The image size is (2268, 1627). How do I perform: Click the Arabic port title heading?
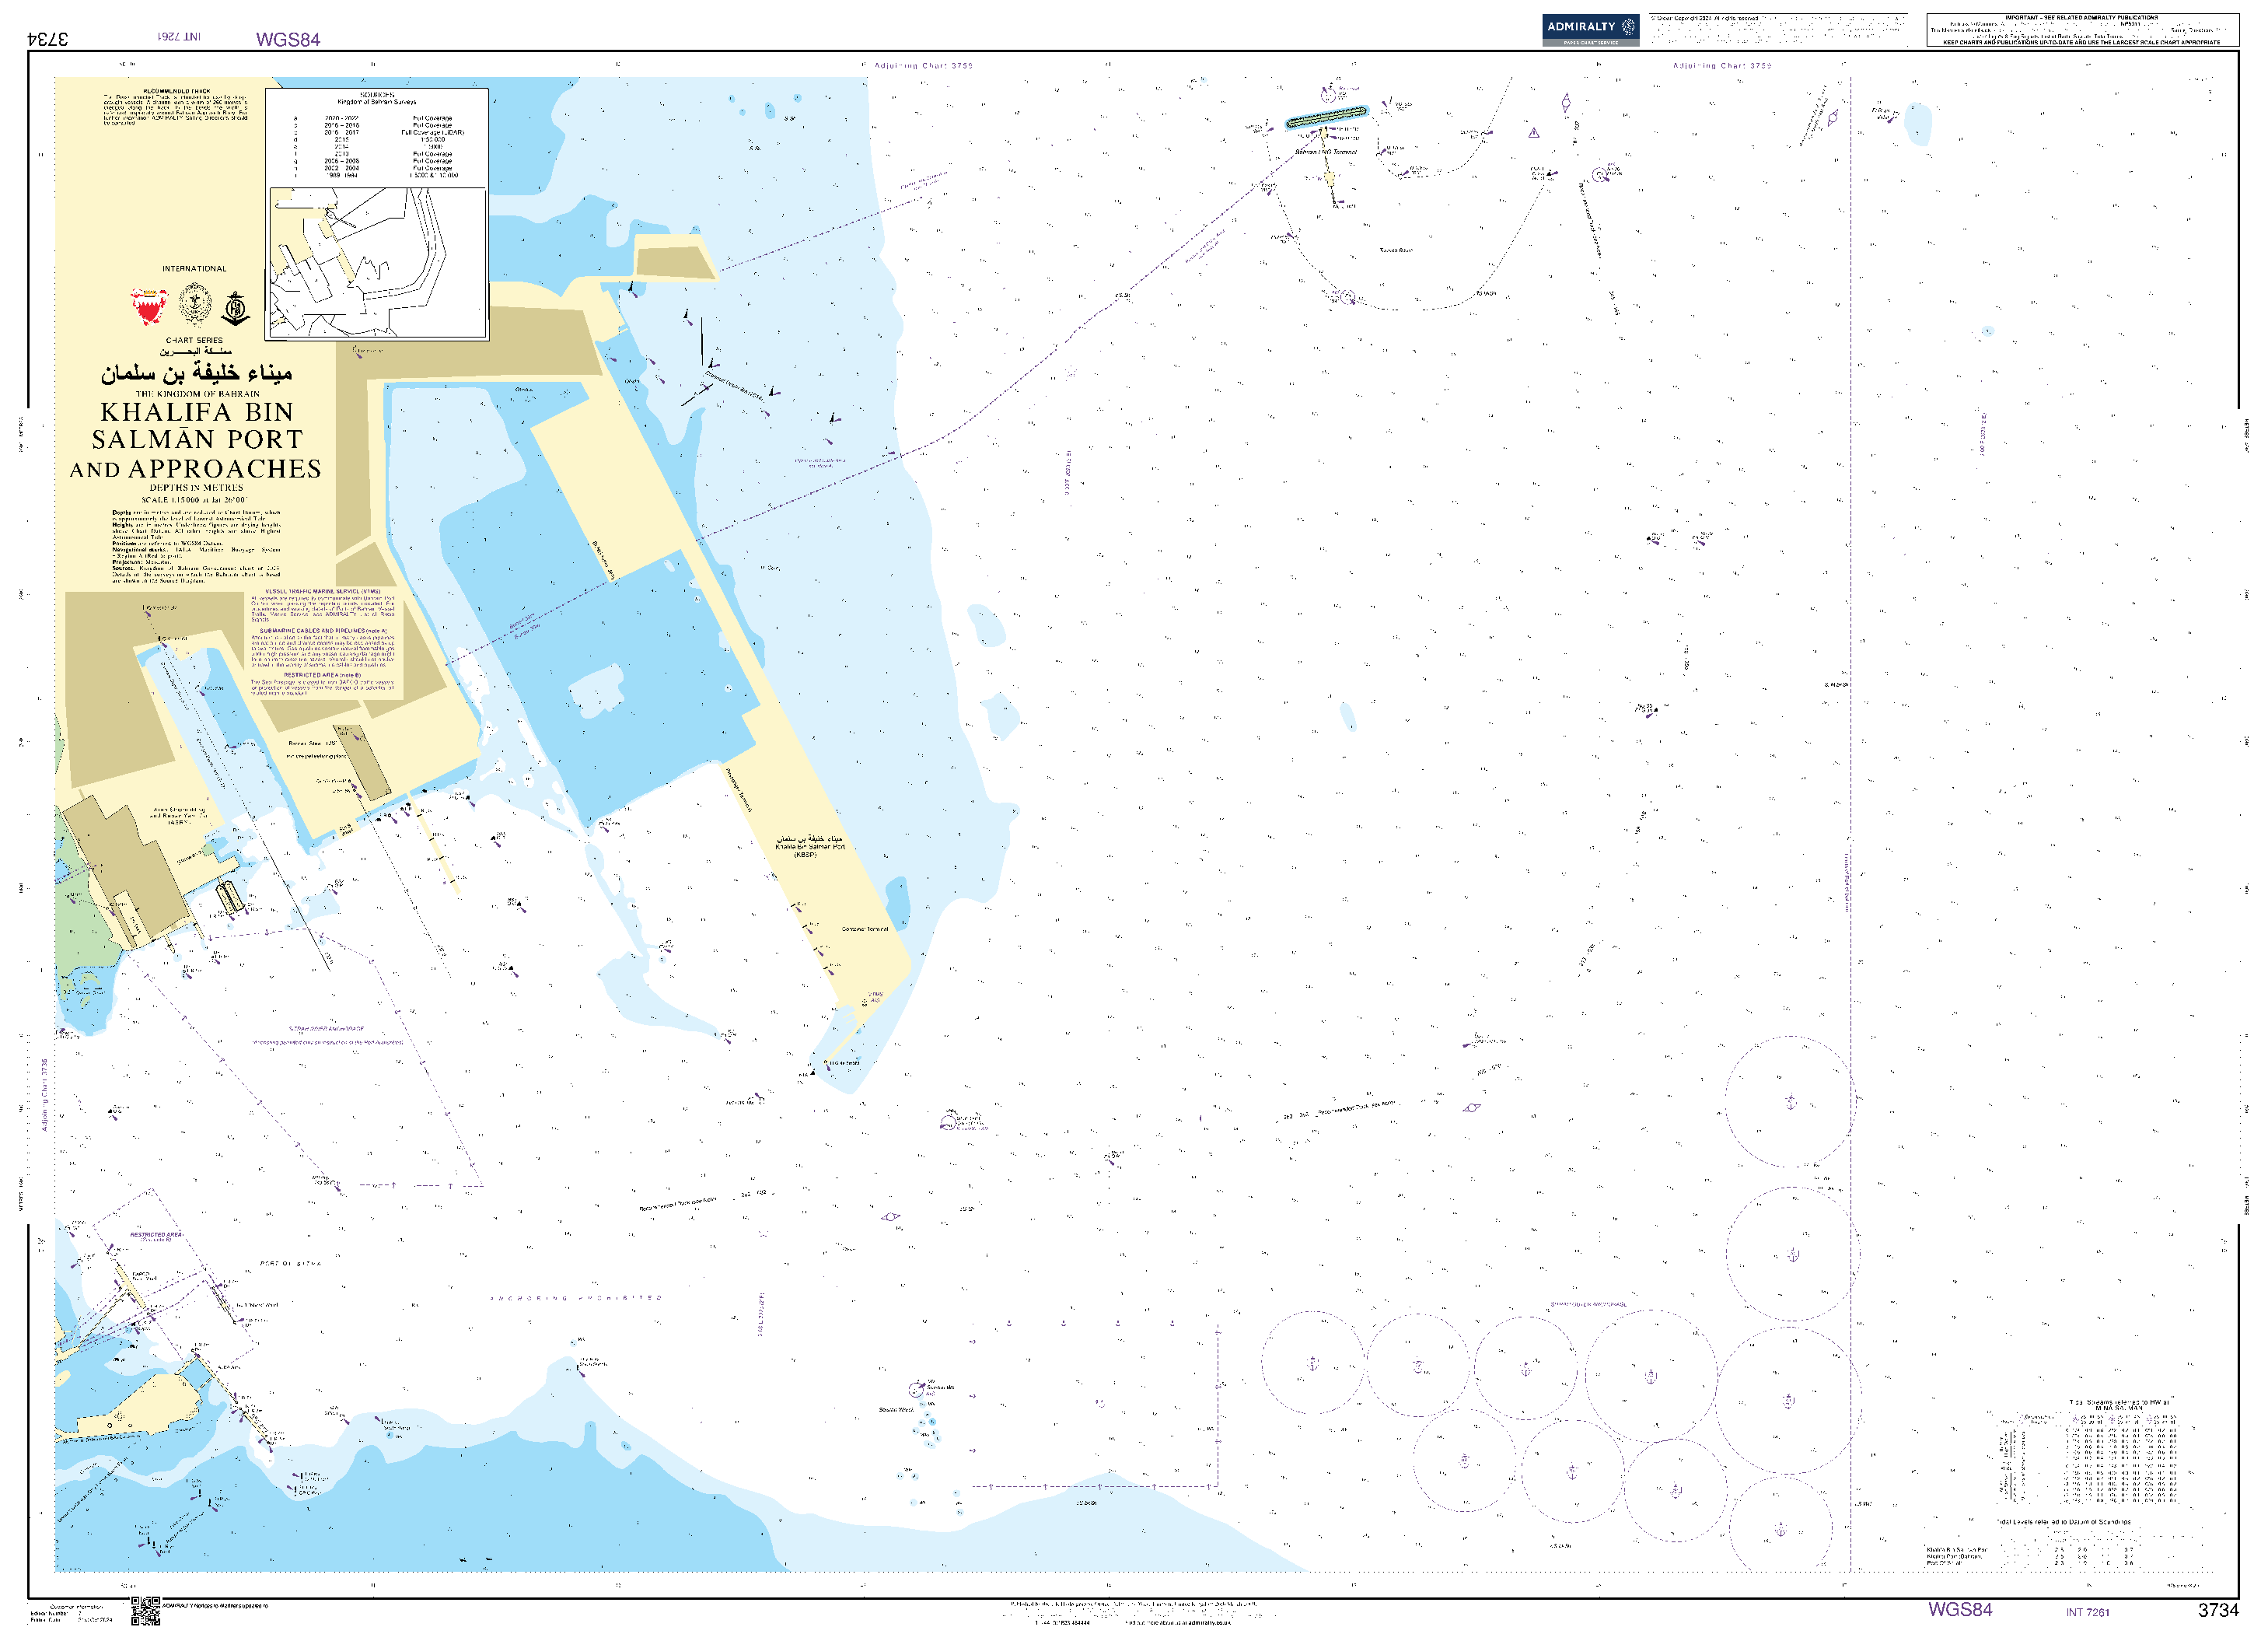(x=196, y=373)
